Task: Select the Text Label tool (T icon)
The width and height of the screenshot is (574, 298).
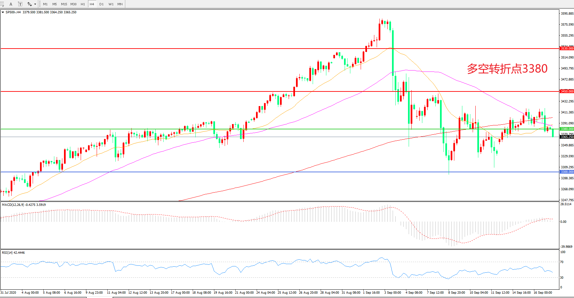Action: tap(20, 4)
